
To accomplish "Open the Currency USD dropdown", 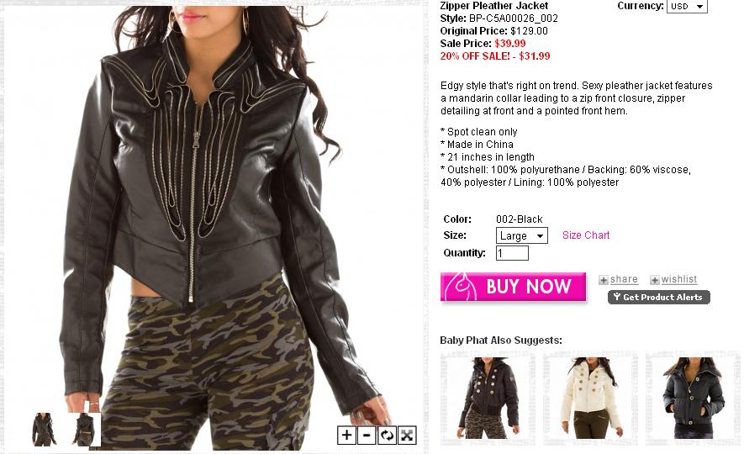I will click(x=687, y=6).
